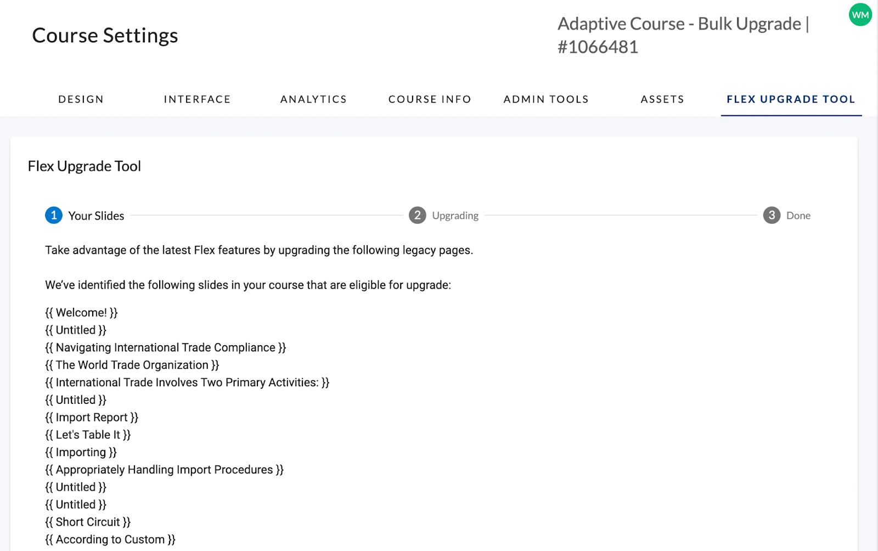878x551 pixels.
Task: Select the Flex Upgrade Tool tab
Action: point(791,99)
